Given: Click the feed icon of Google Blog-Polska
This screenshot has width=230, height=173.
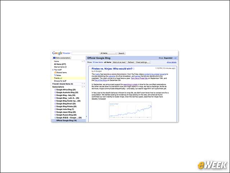Looking at the screenshot, I should (55, 106).
